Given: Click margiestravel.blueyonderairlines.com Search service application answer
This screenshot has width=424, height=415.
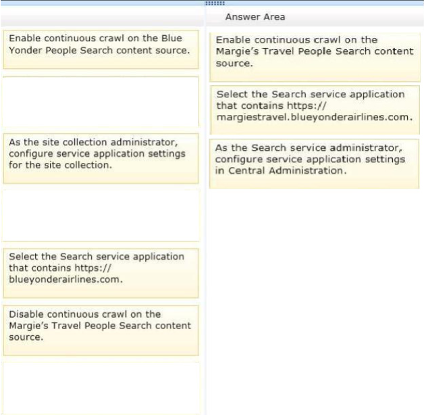Looking at the screenshot, I should click(315, 110).
